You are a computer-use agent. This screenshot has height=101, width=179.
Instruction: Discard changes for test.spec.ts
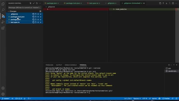(36, 22)
